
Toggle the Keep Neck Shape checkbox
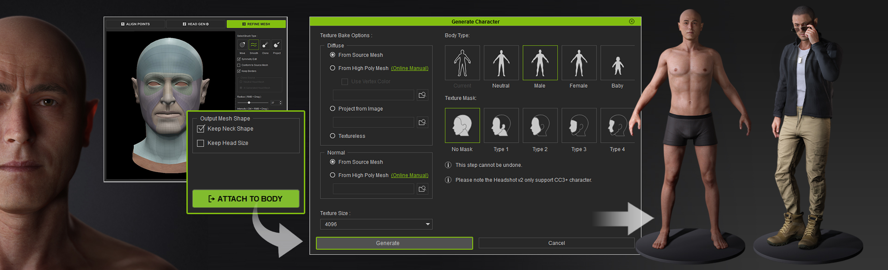tap(201, 129)
